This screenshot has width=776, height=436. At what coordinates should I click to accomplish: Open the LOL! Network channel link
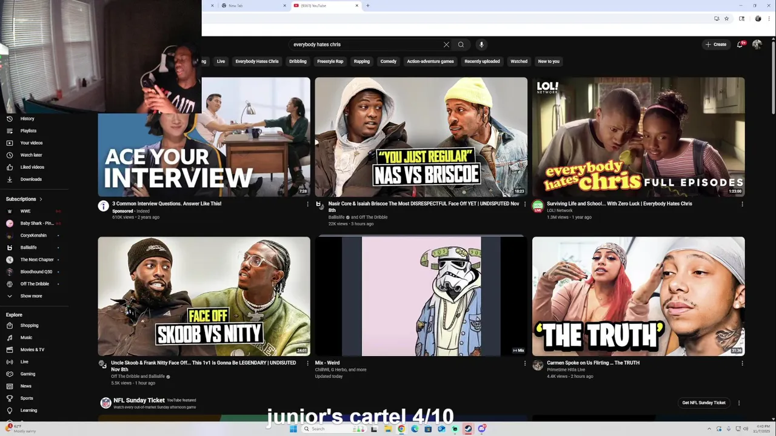point(559,211)
